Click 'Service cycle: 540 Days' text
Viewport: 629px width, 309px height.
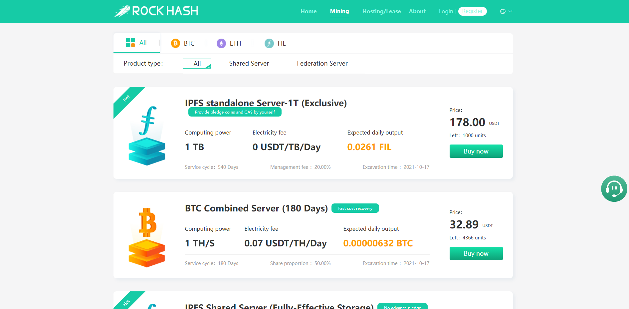[212, 167]
